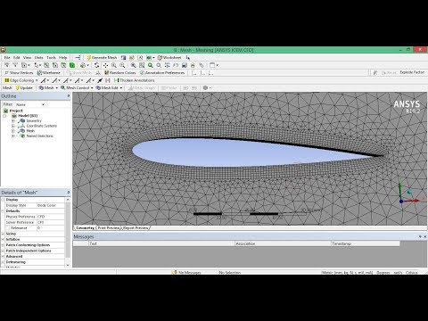The height and width of the screenshot is (321, 428).
Task: Select Coordinate Systems in the Outline tree
Action: click(41, 126)
